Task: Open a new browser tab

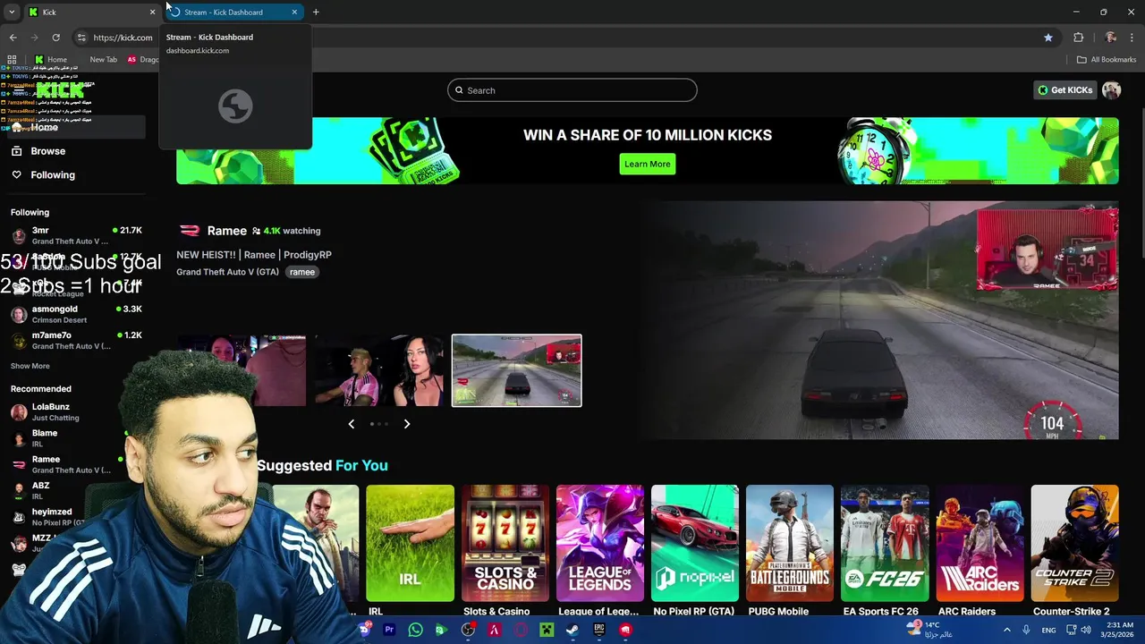Action: 316,13
